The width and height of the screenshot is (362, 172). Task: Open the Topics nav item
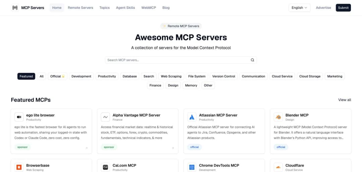click(x=105, y=8)
